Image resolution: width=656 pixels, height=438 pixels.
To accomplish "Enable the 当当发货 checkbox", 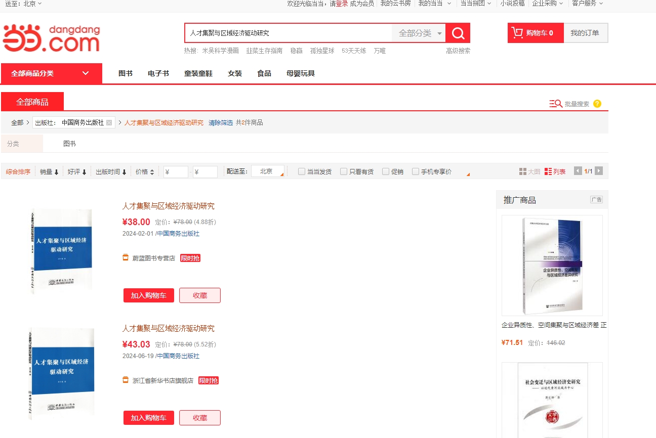I will pyautogui.click(x=302, y=171).
